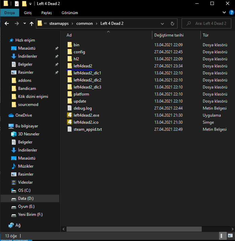Click the Ara: Left 4 Dead 2 search box
Image resolution: width=235 pixels, height=241 pixels.
coord(206,23)
